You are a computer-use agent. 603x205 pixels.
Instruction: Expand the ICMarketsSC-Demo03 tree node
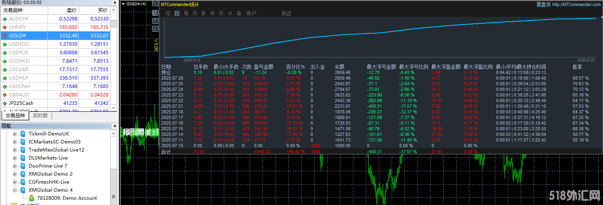[x=15, y=142]
